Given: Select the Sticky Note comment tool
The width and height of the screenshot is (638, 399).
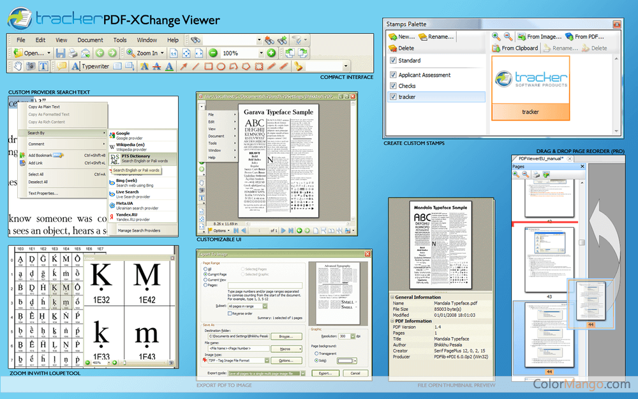Looking at the screenshot, I should 62,66.
